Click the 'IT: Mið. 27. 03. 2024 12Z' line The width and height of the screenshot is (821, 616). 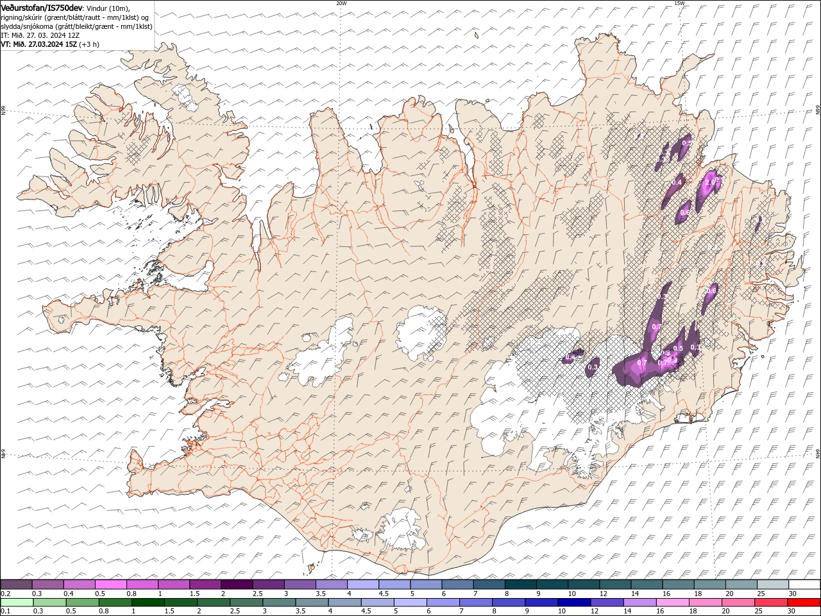(40, 35)
